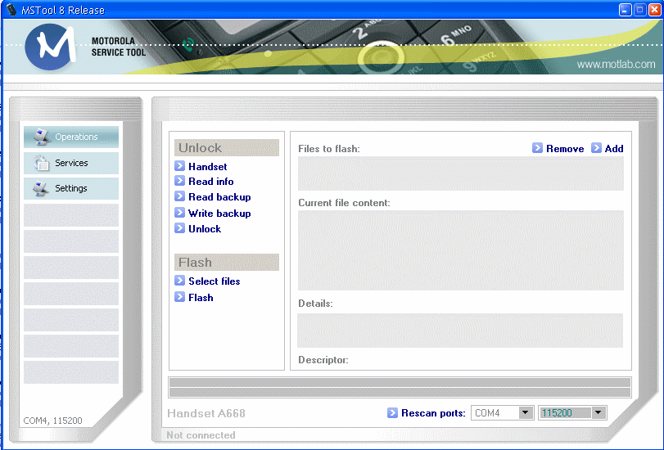Open Select files dialog link

click(215, 281)
